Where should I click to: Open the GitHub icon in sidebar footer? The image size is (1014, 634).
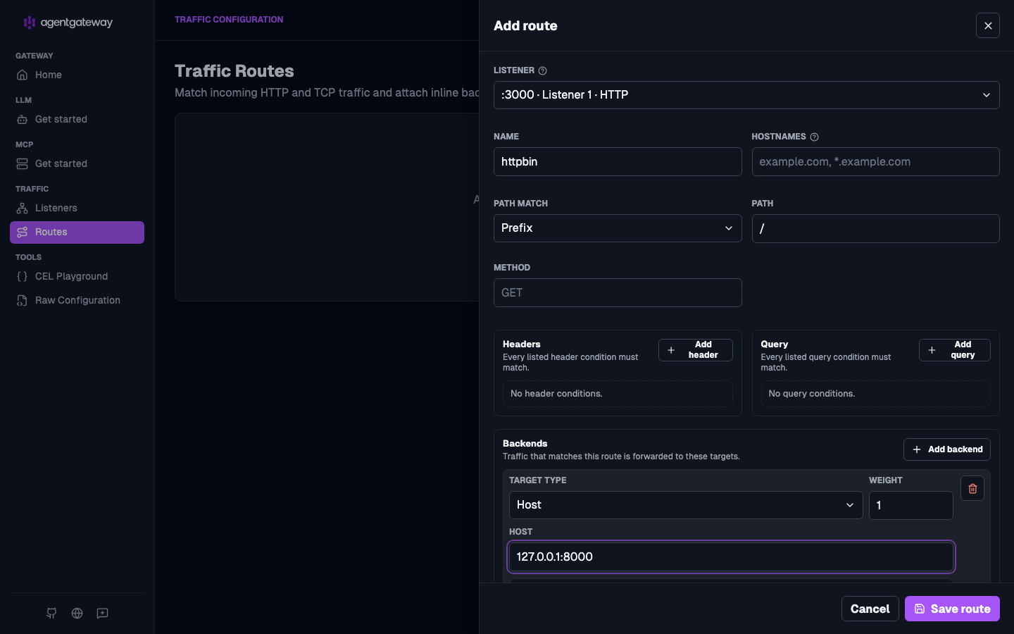[51, 614]
